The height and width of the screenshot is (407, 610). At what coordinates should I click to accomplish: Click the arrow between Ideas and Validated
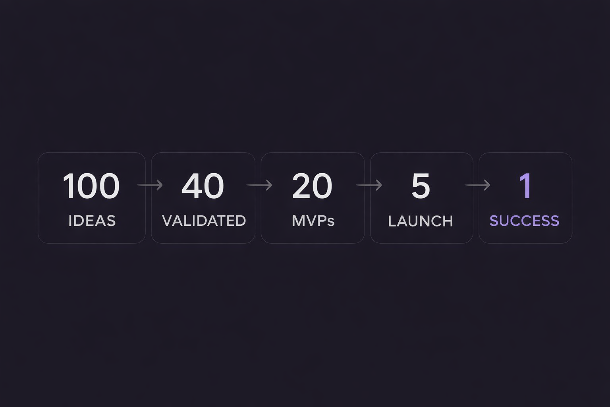point(150,185)
